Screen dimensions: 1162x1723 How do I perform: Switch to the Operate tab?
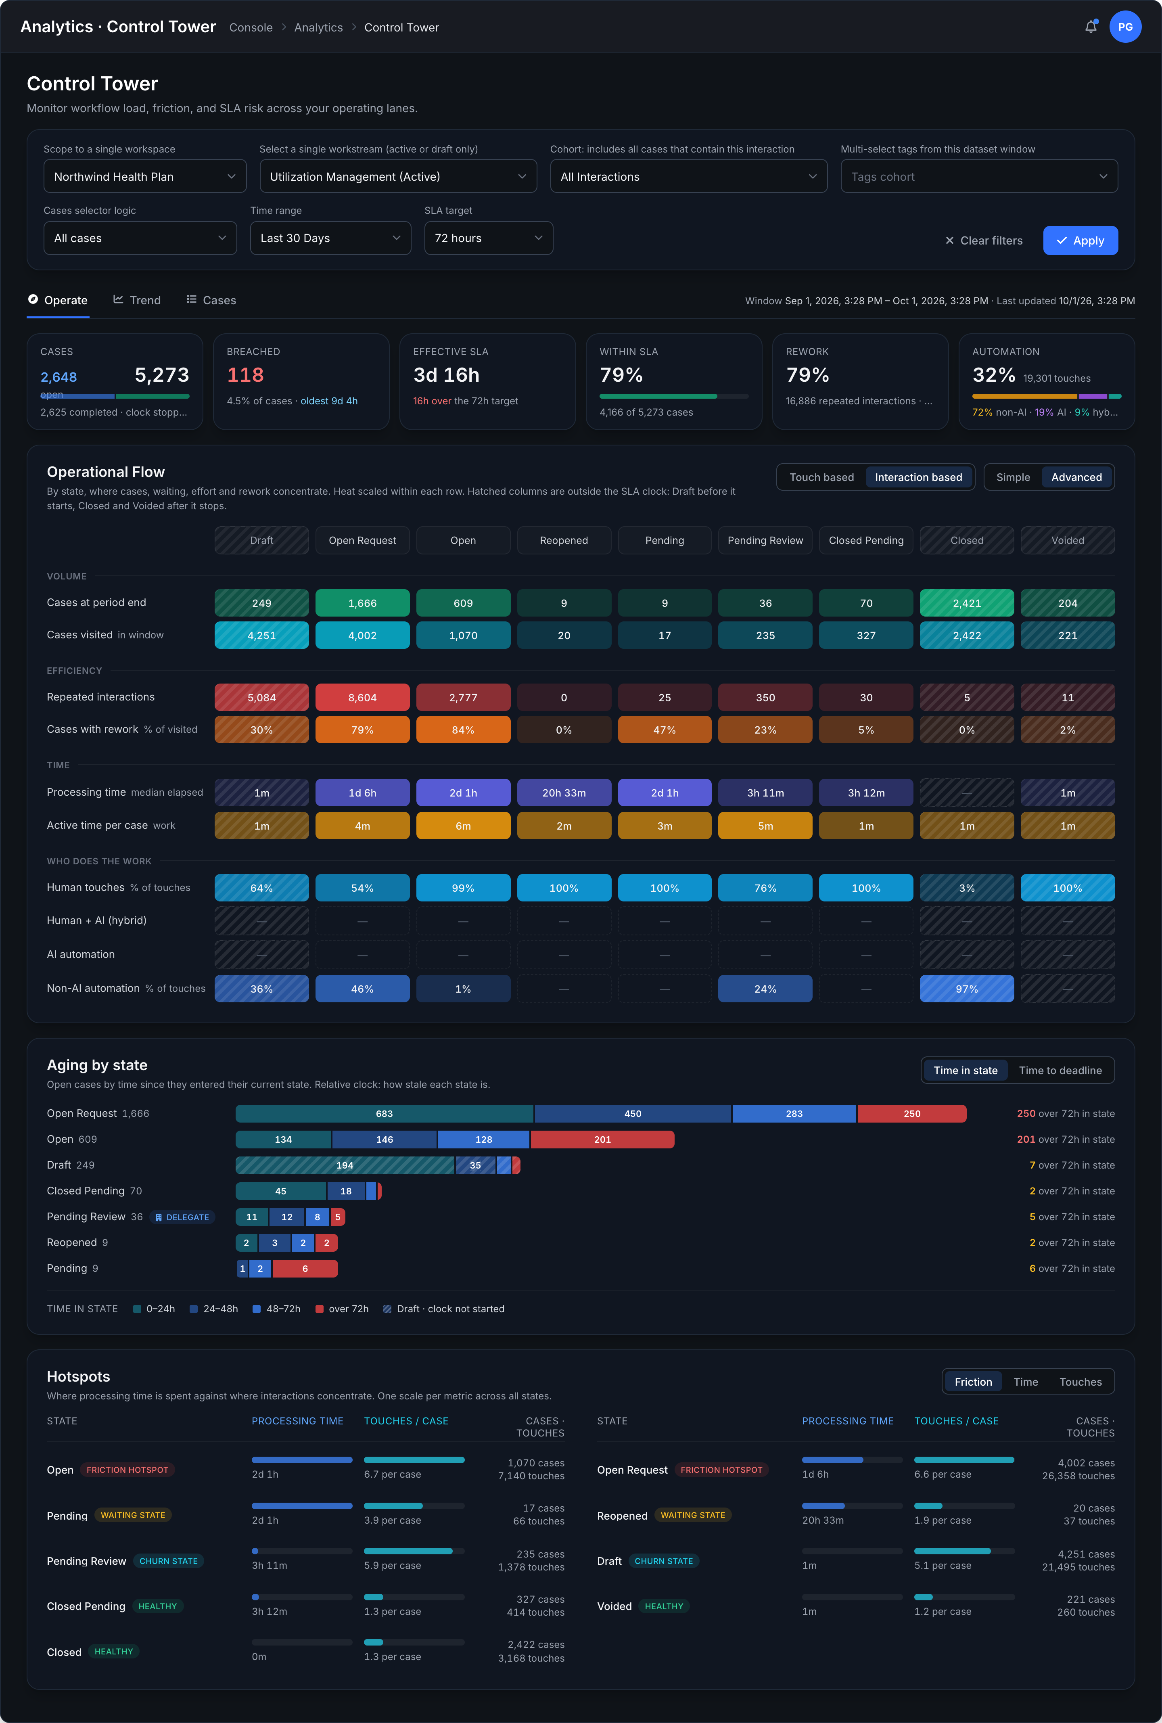click(x=58, y=300)
